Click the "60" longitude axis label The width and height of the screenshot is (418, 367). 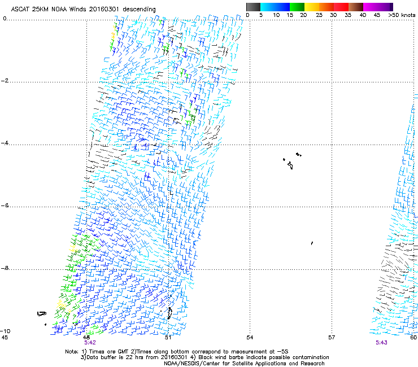click(413, 338)
